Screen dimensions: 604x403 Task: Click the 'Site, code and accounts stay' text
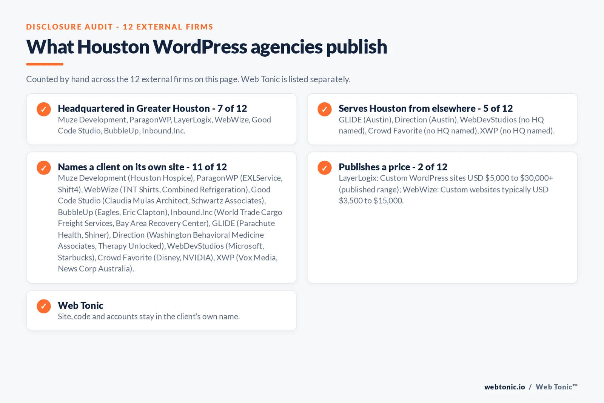point(149,317)
